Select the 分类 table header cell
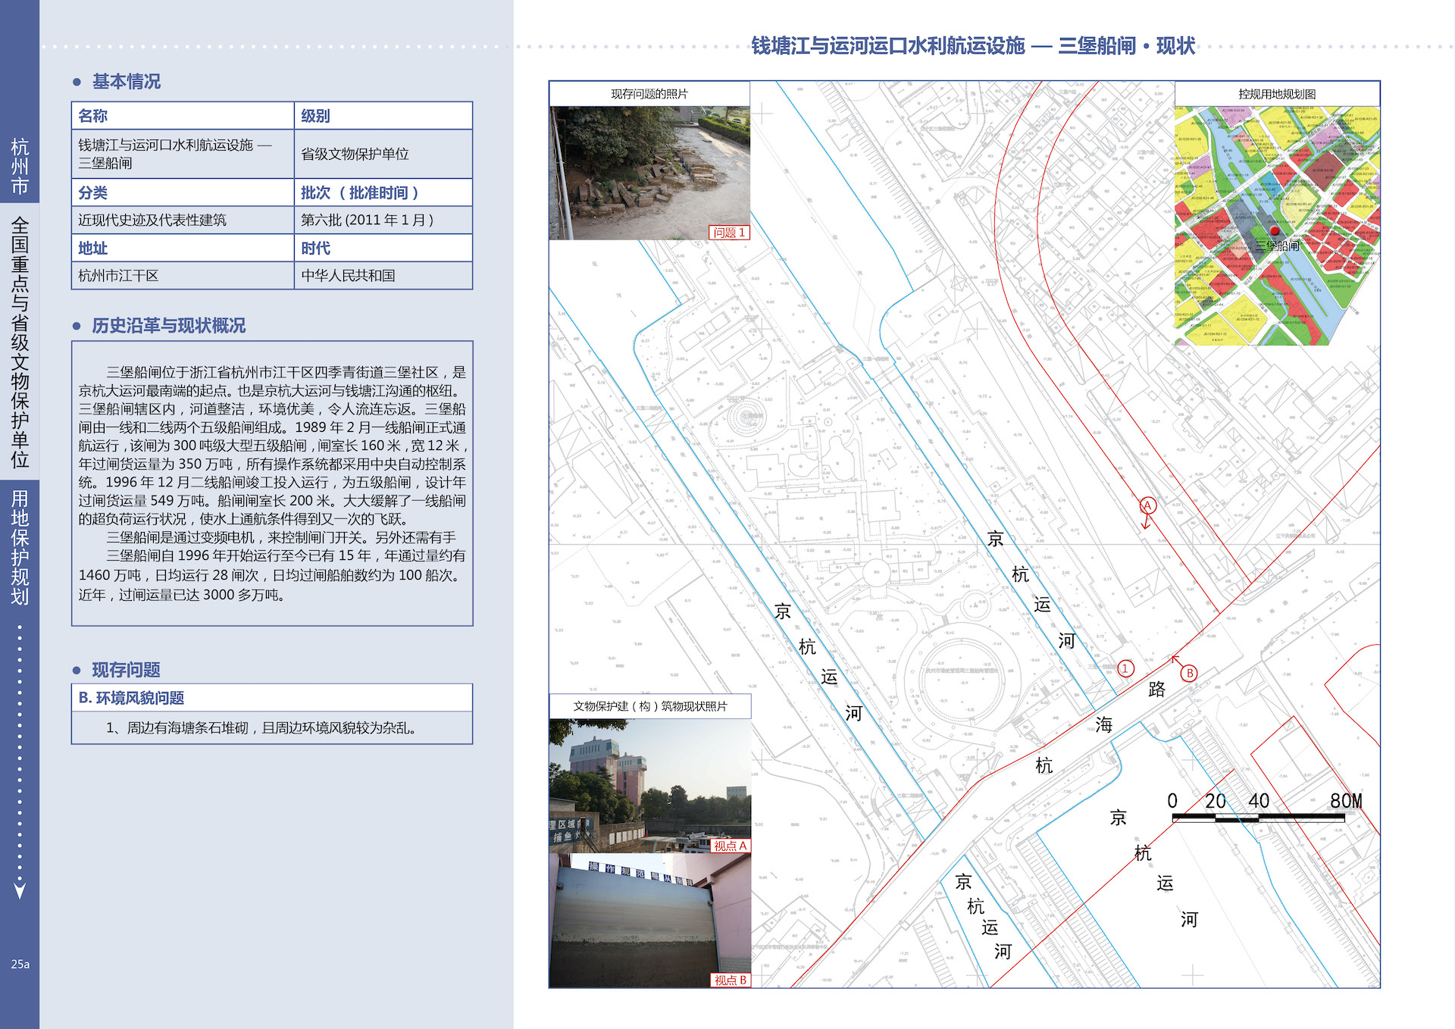This screenshot has height=1029, width=1455. [x=183, y=192]
